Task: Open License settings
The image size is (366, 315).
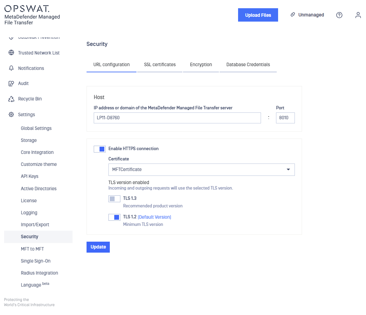Action: 29,201
